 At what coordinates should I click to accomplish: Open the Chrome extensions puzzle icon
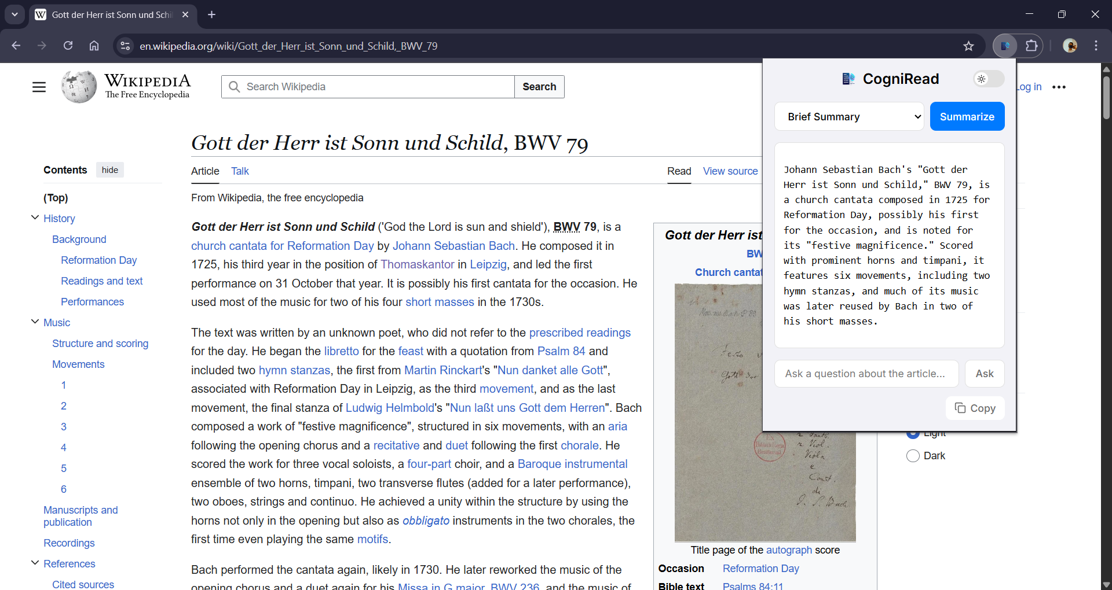[x=1031, y=46]
